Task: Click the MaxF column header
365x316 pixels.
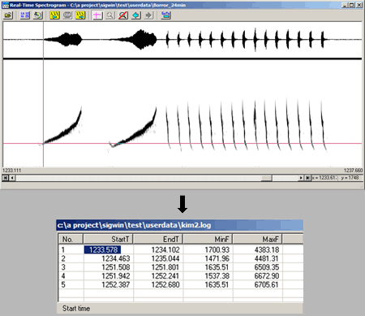Action: pyautogui.click(x=257, y=239)
